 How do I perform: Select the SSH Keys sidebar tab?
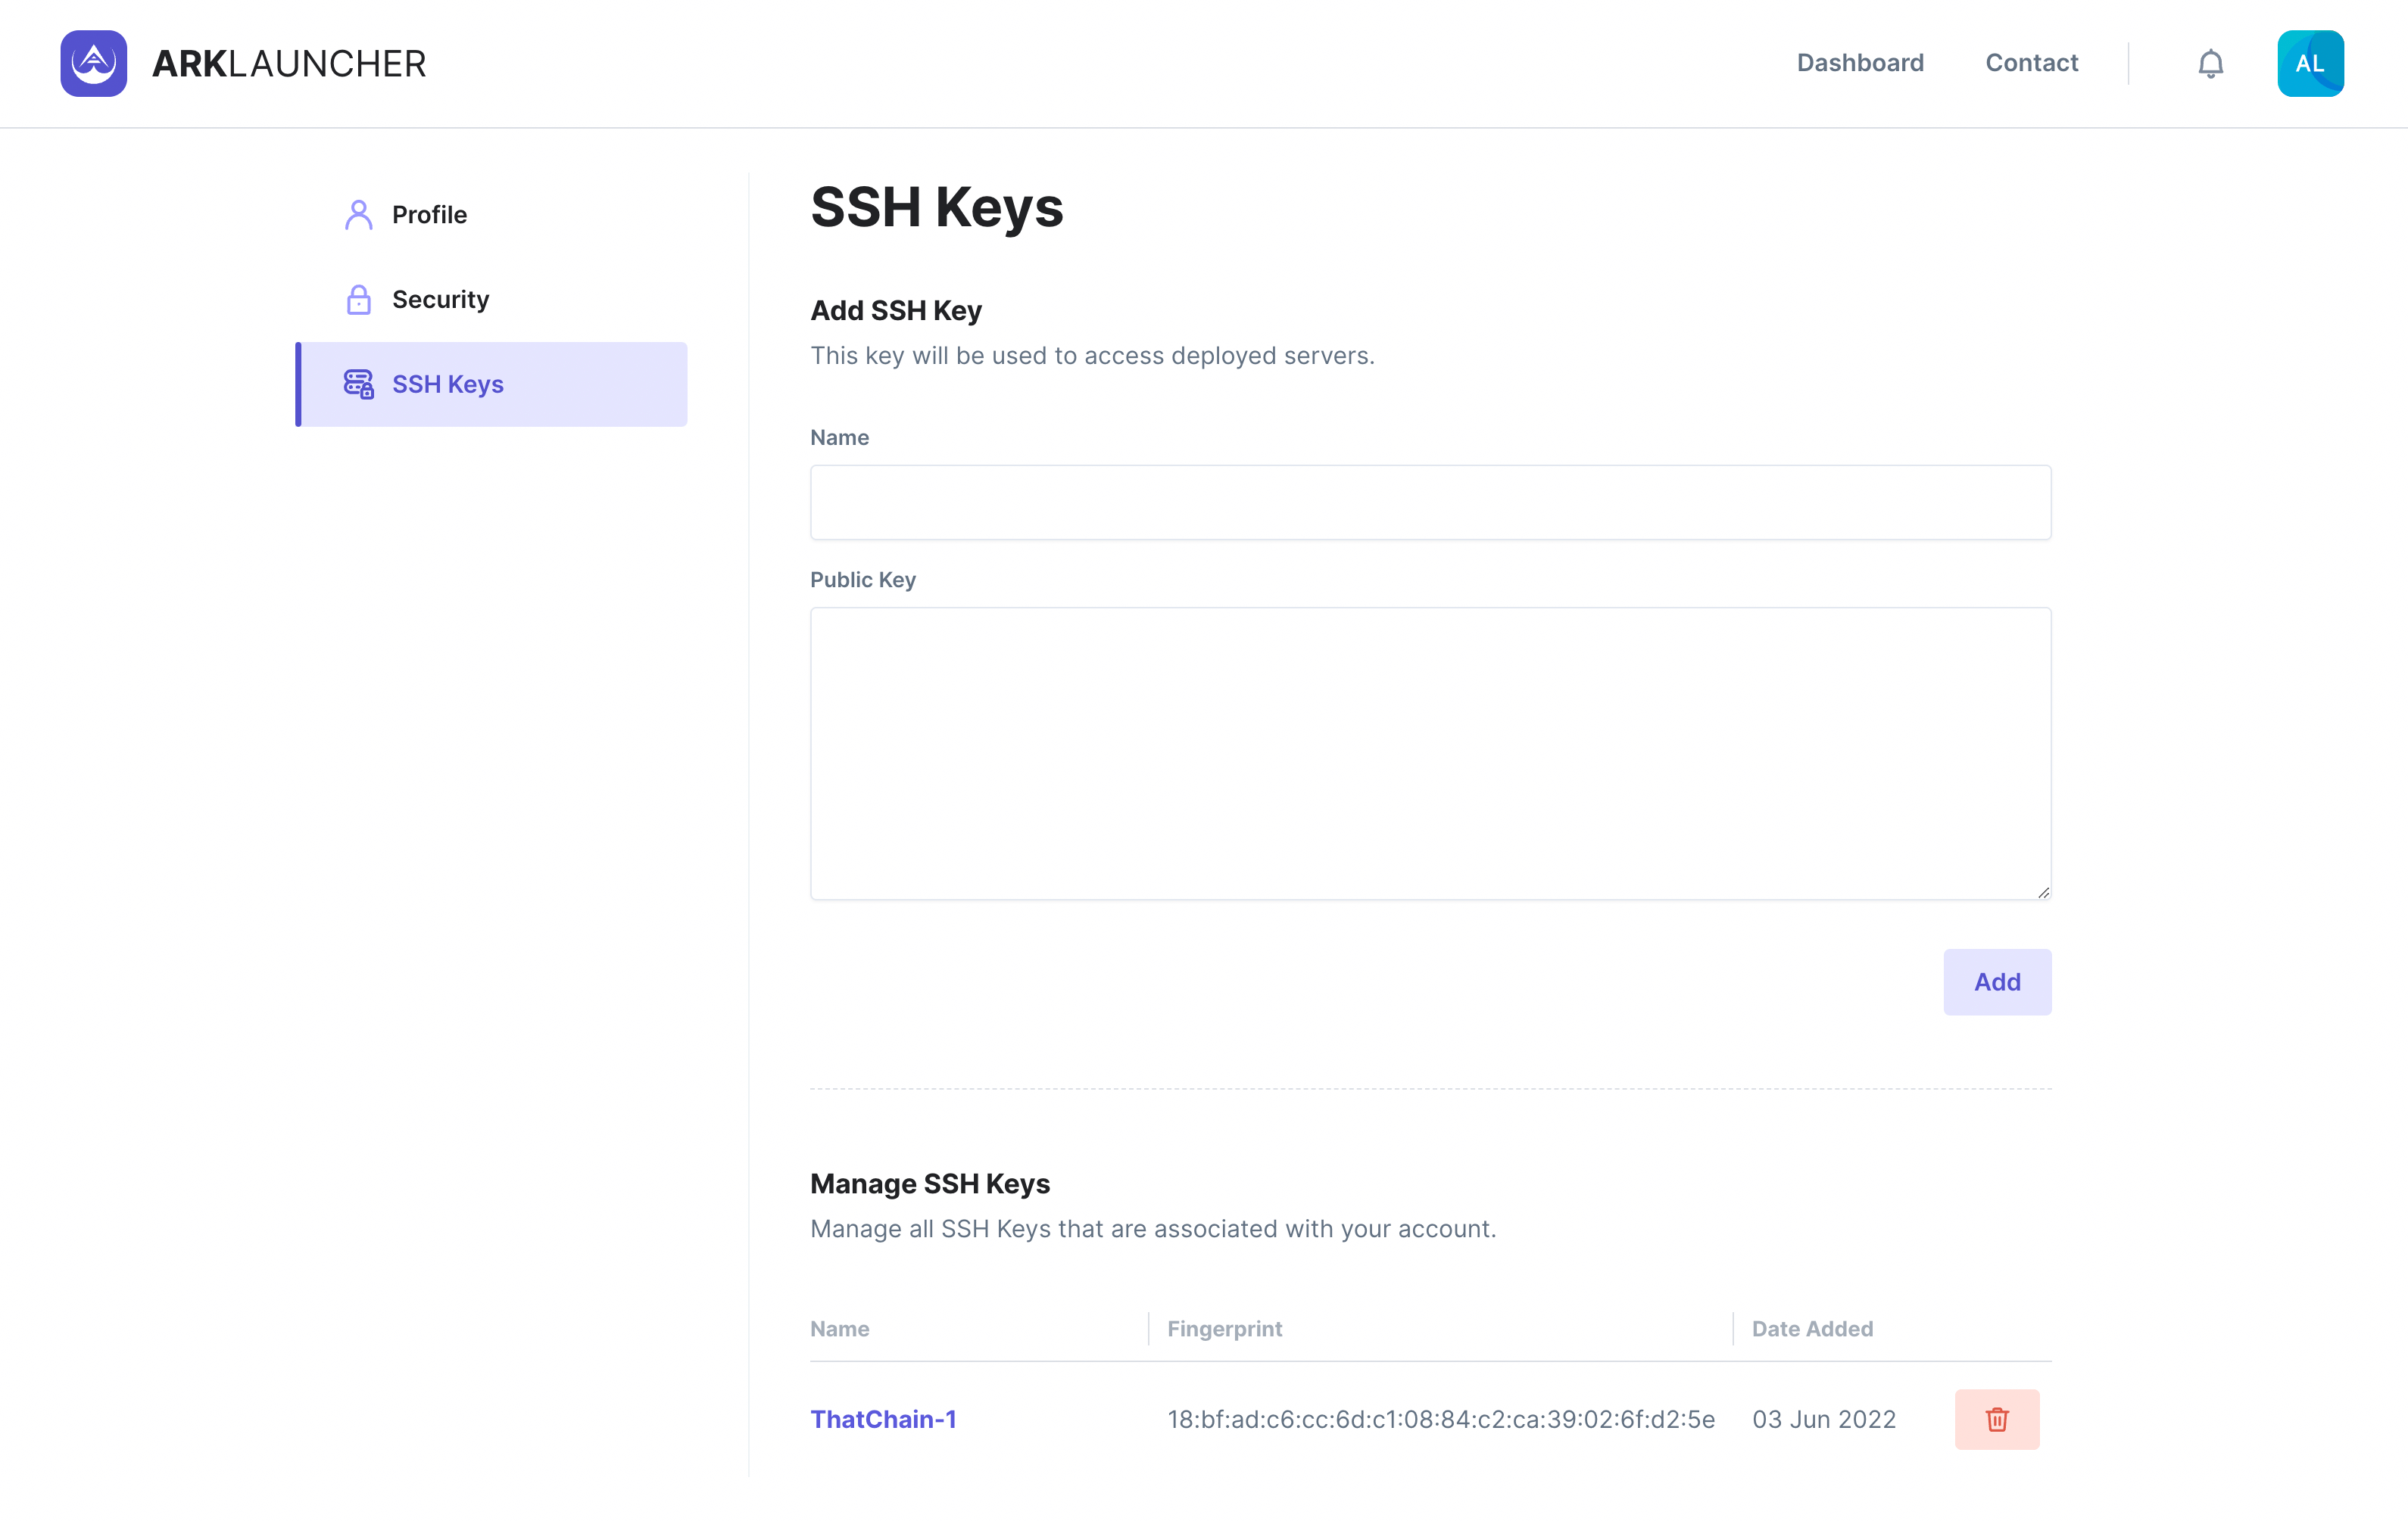[x=448, y=384]
